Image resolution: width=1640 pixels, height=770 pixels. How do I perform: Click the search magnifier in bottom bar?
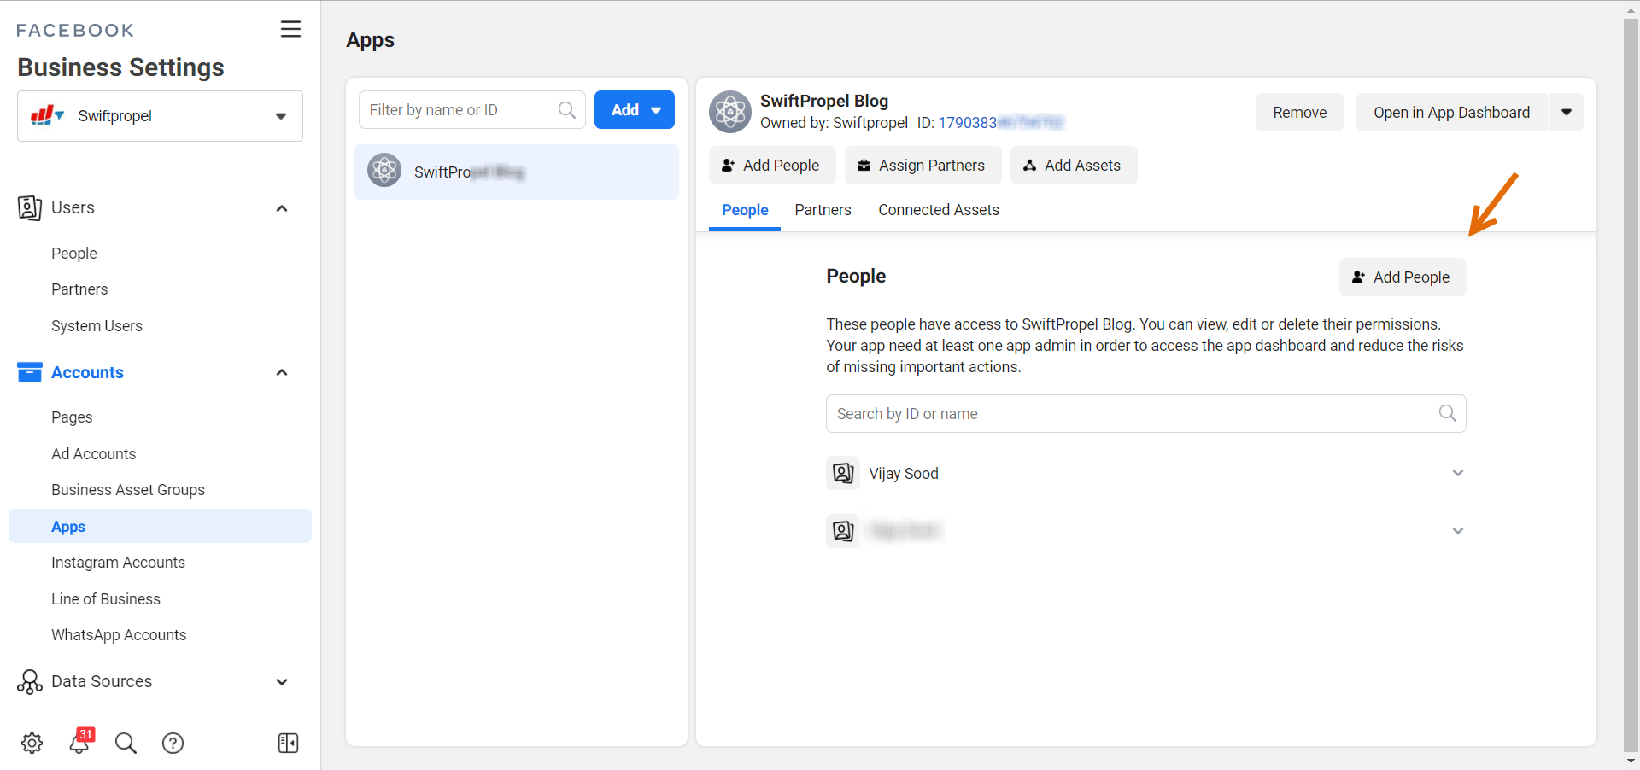(x=126, y=743)
